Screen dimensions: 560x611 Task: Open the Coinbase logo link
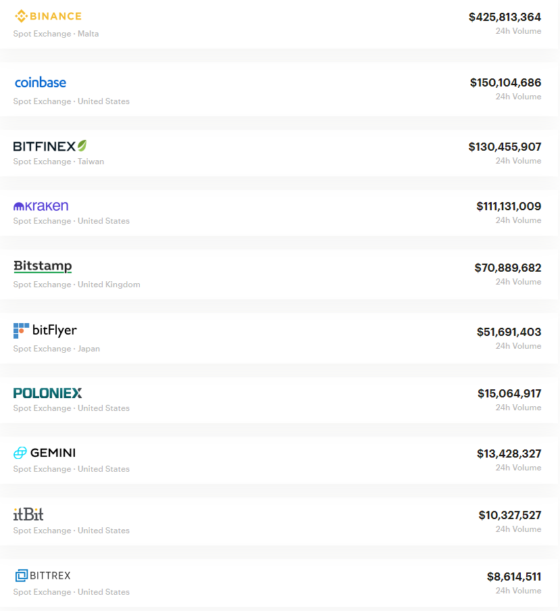coord(41,82)
